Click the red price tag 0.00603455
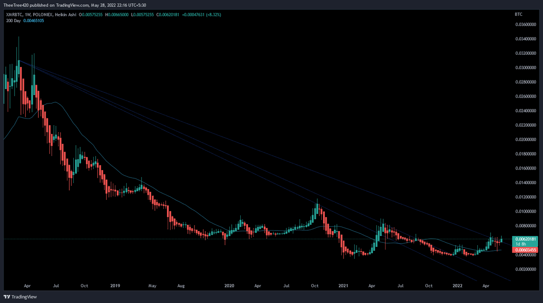 [525, 250]
